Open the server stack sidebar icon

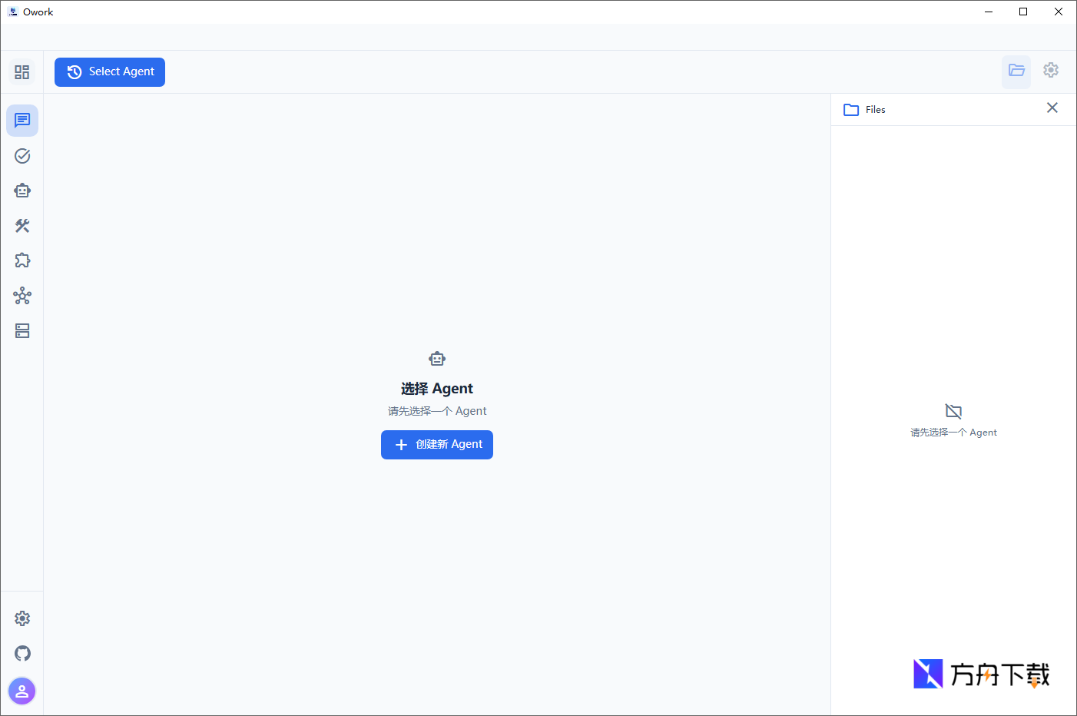[x=22, y=331]
